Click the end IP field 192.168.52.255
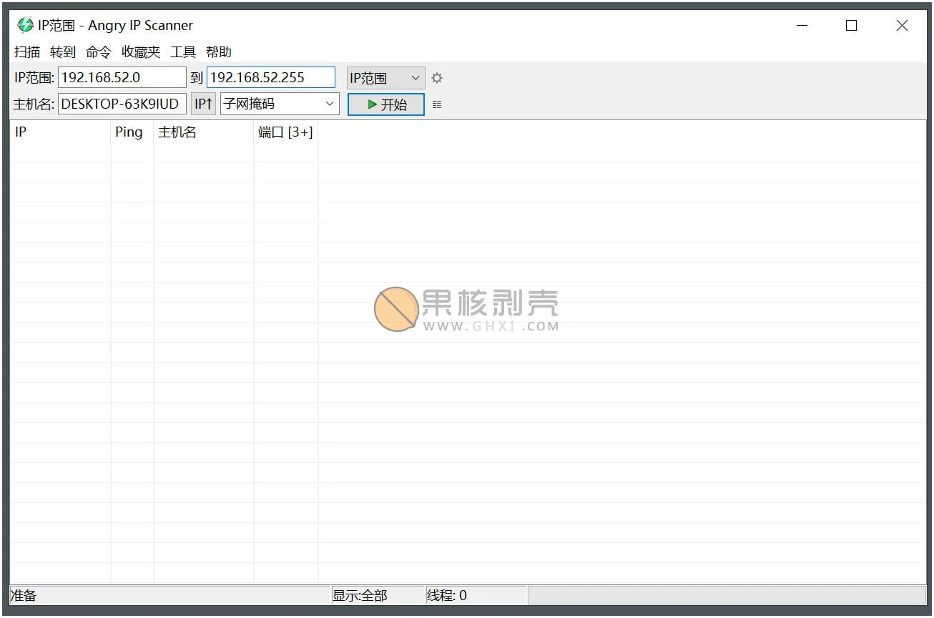This screenshot has width=934, height=618. click(271, 77)
